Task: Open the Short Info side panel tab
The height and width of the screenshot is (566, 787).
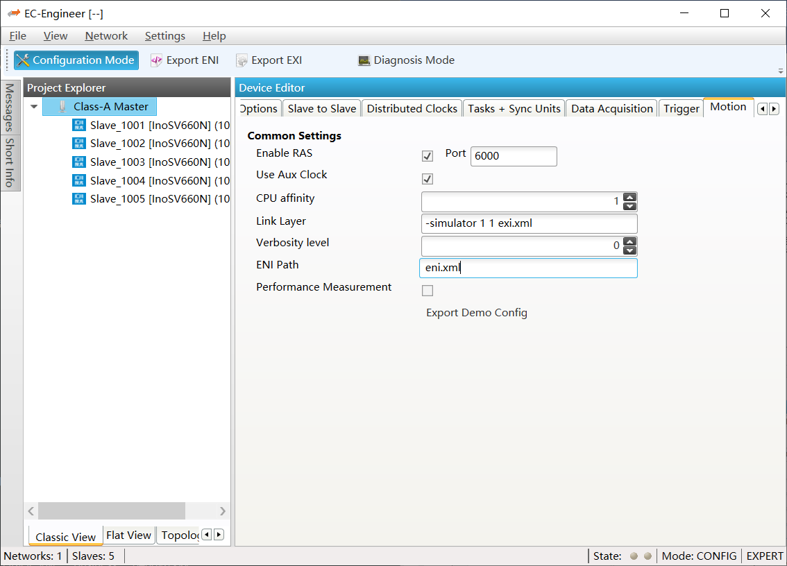Action: point(10,163)
